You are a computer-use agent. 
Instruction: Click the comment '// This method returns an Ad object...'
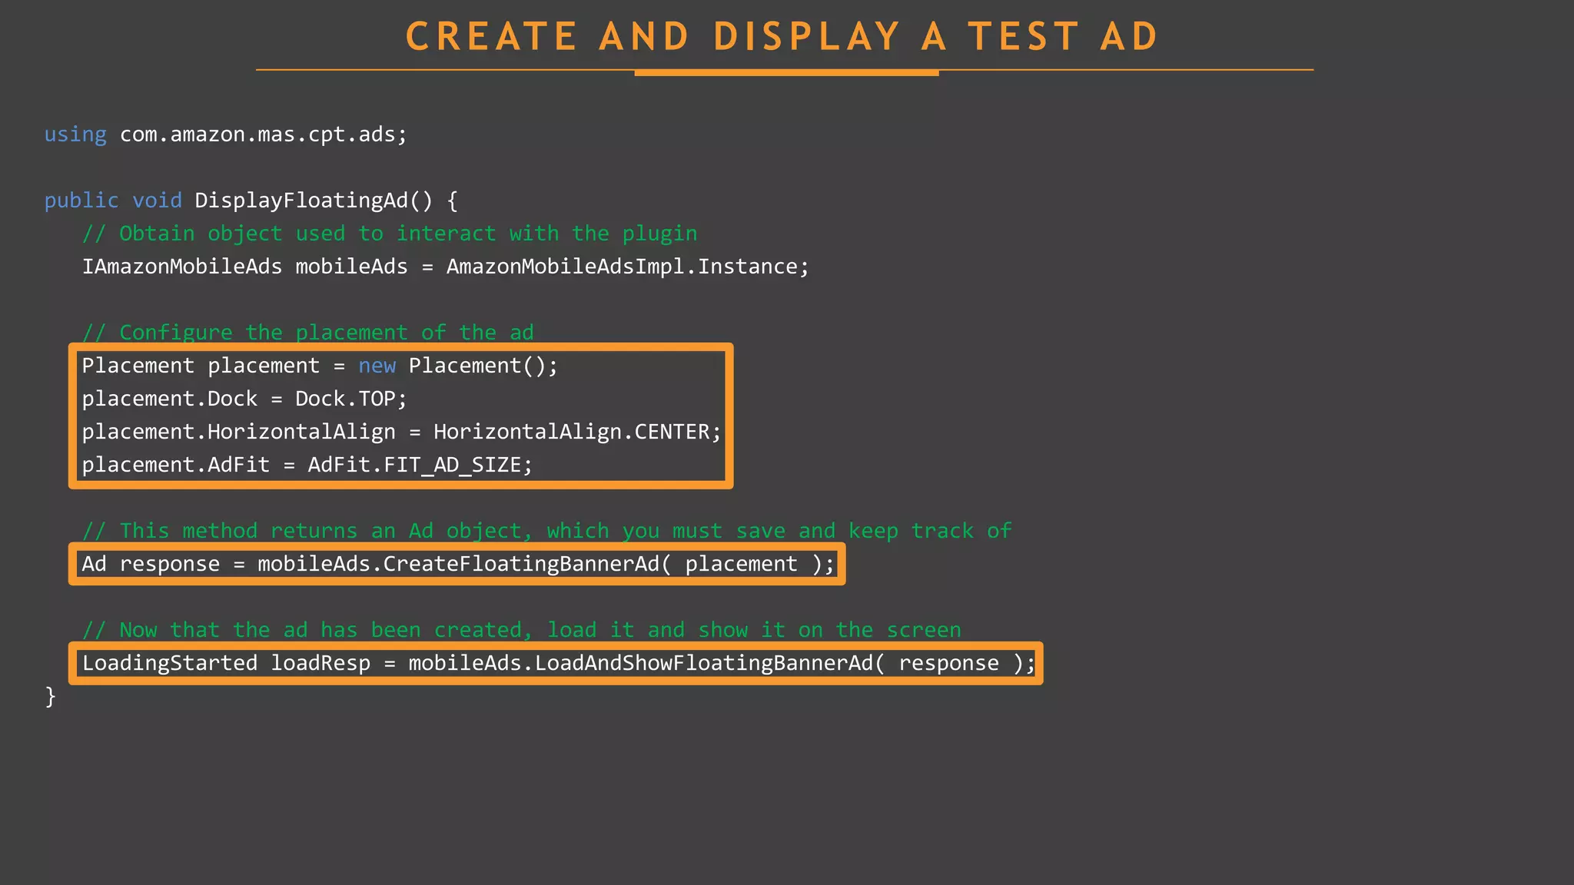pos(546,531)
